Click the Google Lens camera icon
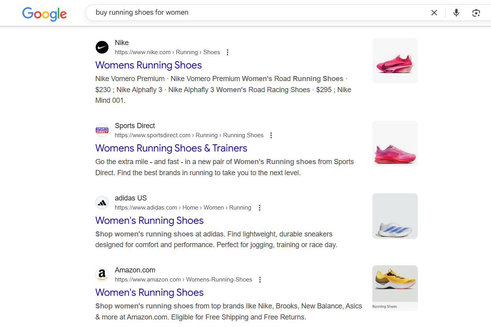The image size is (491, 327). pos(476,13)
